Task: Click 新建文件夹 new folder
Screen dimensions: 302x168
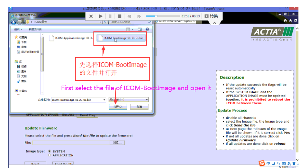Action: pyautogui.click(x=35, y=29)
